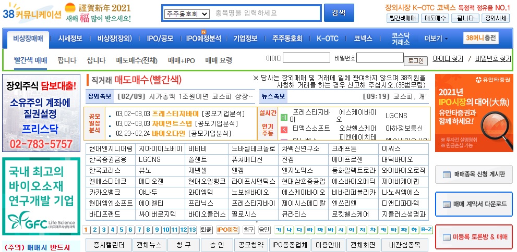Open the 로킷헬스케어 stock cell
This screenshot has width=517, height=252.
(x=354, y=214)
